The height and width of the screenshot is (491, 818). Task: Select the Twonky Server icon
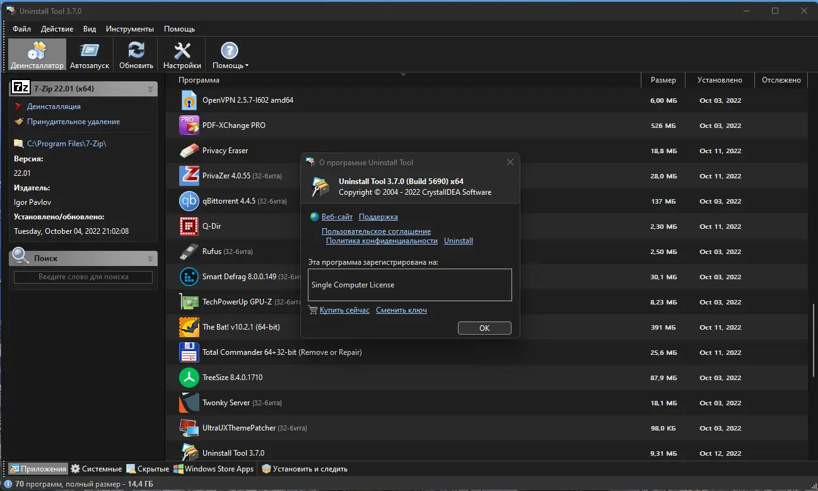coord(189,403)
